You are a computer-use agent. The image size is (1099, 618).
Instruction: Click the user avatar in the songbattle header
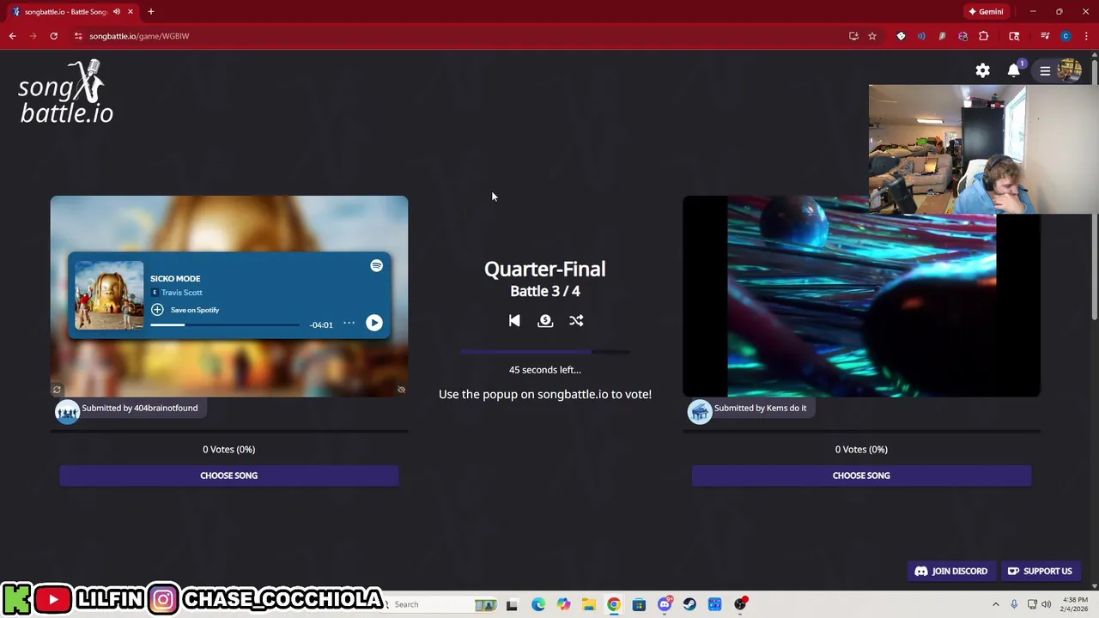(x=1069, y=70)
